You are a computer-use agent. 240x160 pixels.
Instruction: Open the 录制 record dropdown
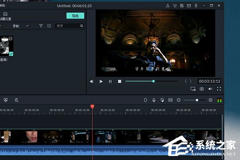point(20,26)
